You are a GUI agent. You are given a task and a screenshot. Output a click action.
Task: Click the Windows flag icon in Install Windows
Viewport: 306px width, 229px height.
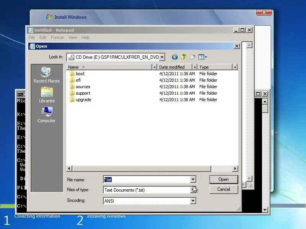click(49, 17)
